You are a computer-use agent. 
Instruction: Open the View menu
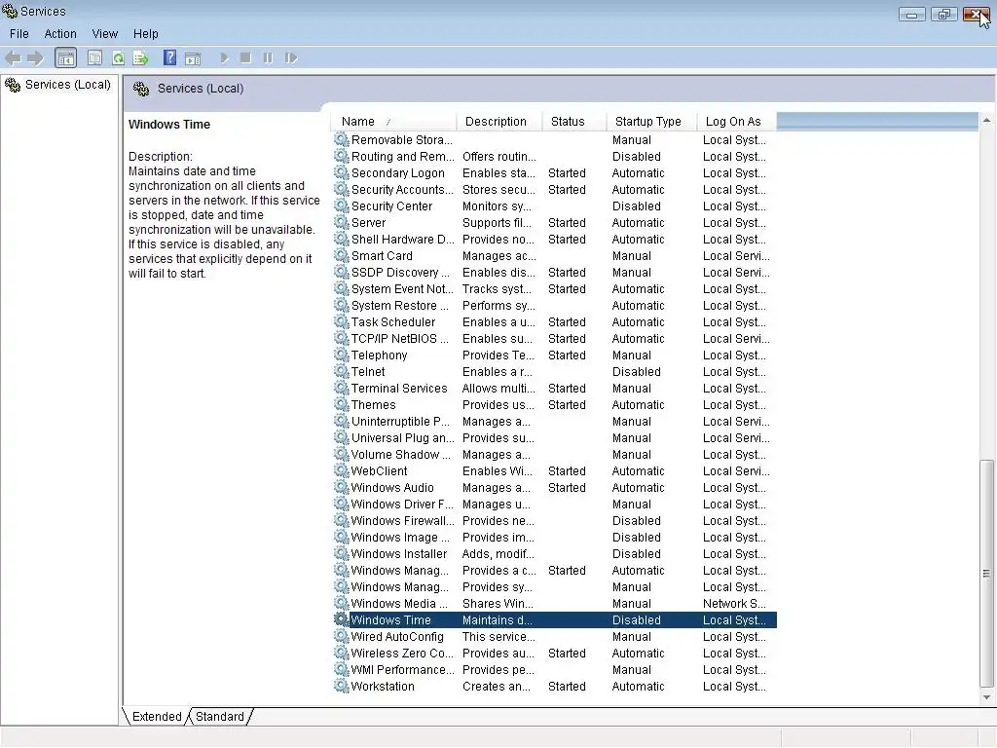pyautogui.click(x=105, y=34)
